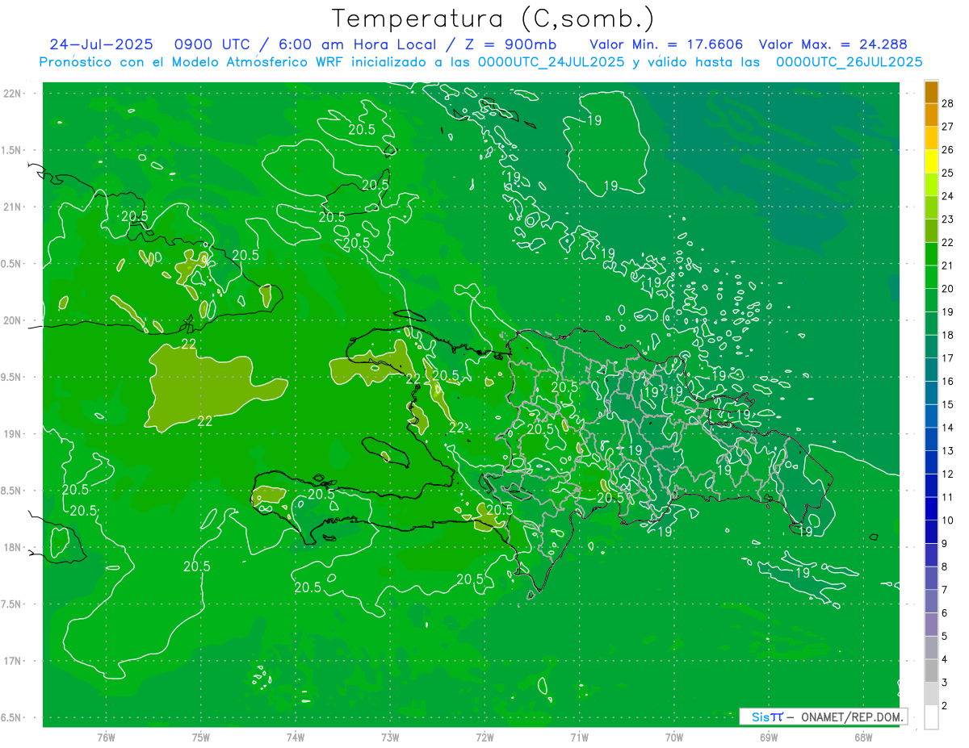
Task: Click the legend value label '24'
Action: pos(948,196)
